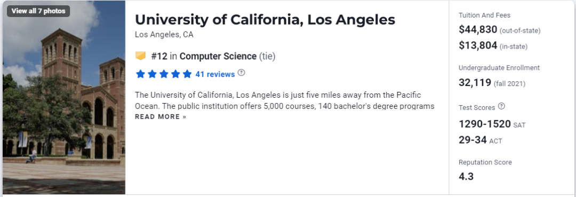Click the yellow ranking badge icon

click(141, 56)
